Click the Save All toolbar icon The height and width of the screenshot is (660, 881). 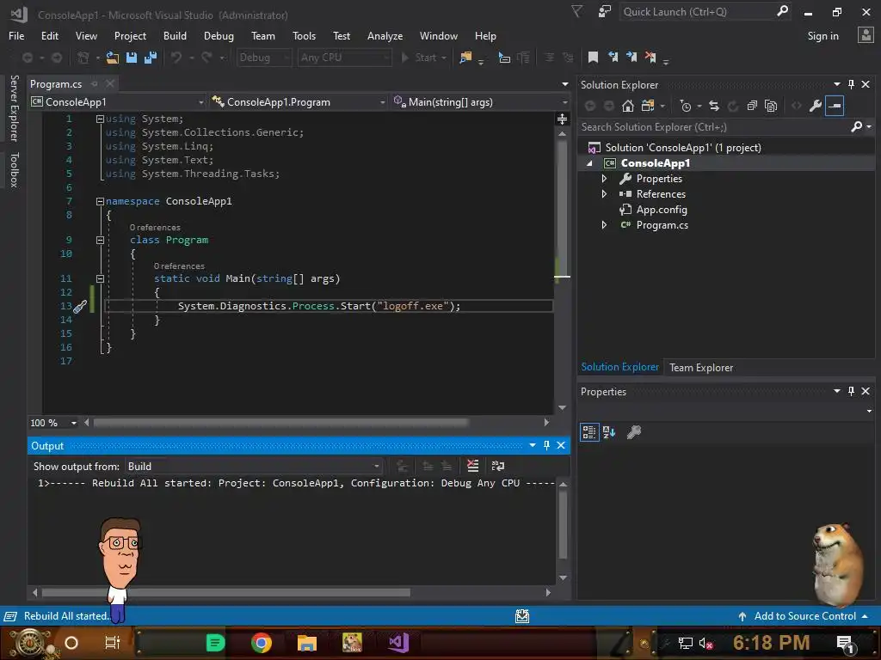pos(150,58)
